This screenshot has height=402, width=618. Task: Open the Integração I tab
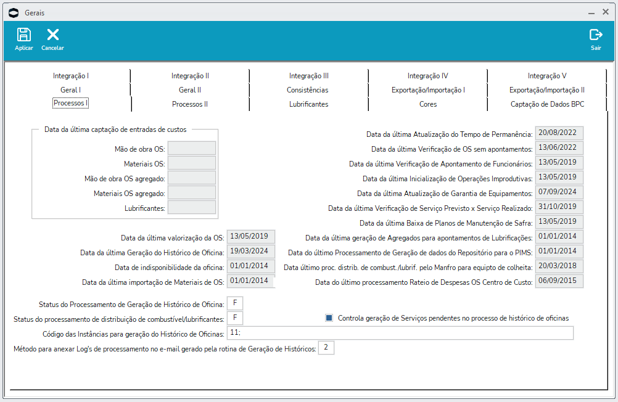point(70,76)
